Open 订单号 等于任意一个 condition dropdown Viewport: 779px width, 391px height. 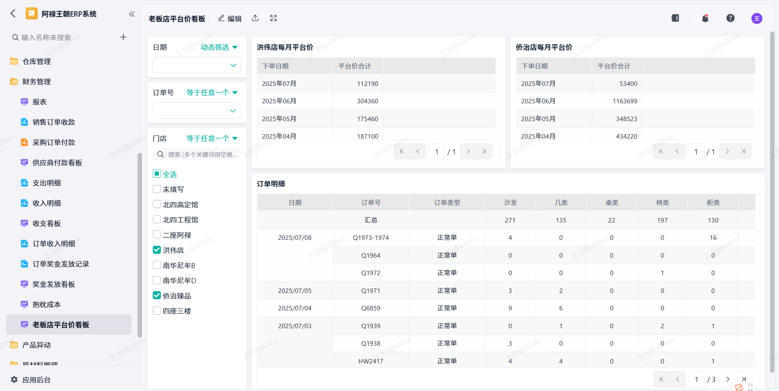pos(212,93)
